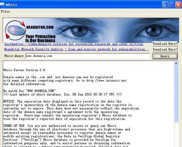Click the Your Protection Is Our Business slogan
182x147 pixels.
(40, 38)
